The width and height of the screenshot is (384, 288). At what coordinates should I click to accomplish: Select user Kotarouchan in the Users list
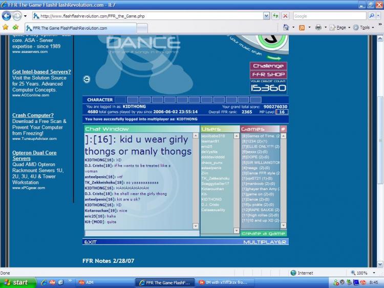click(x=212, y=189)
